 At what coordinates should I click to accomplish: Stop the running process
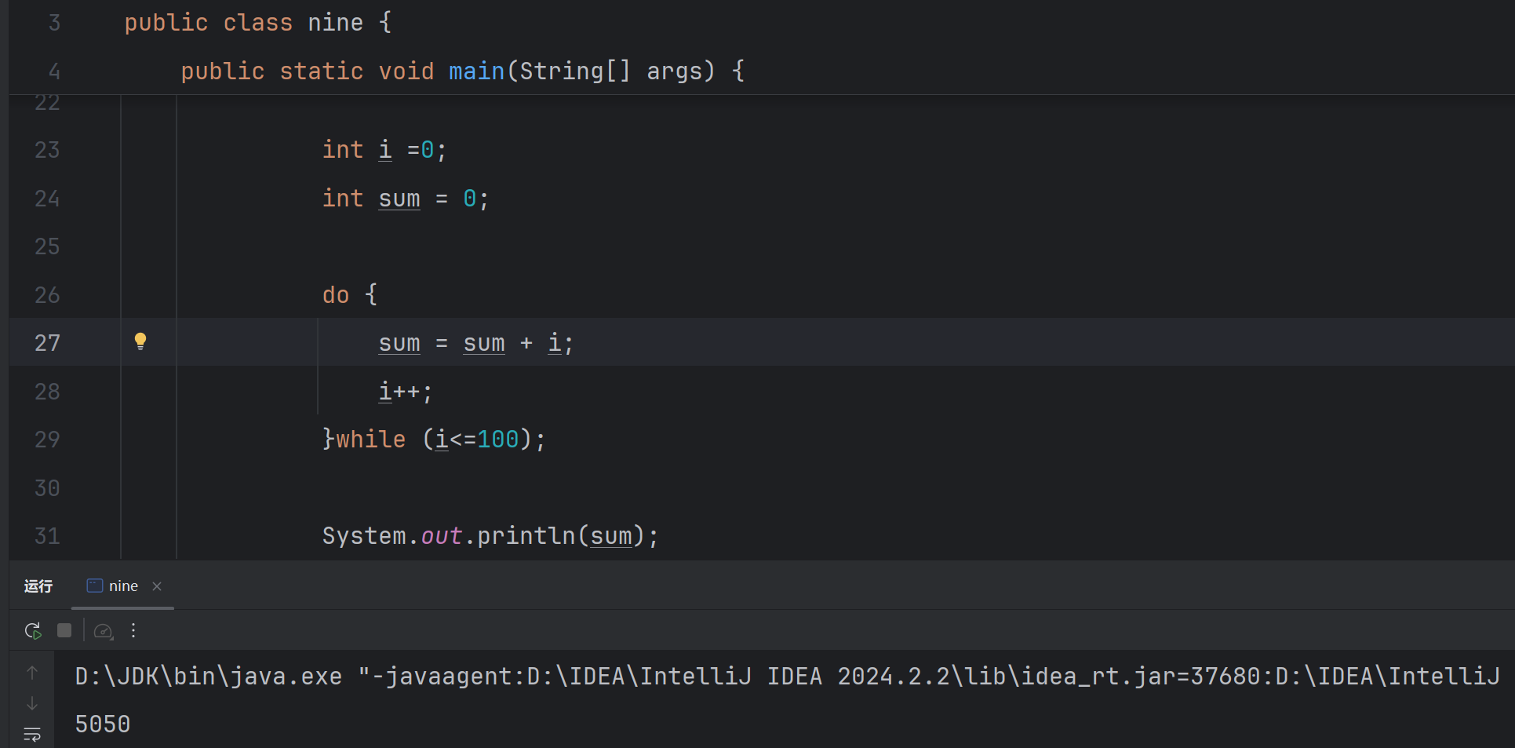click(x=64, y=630)
